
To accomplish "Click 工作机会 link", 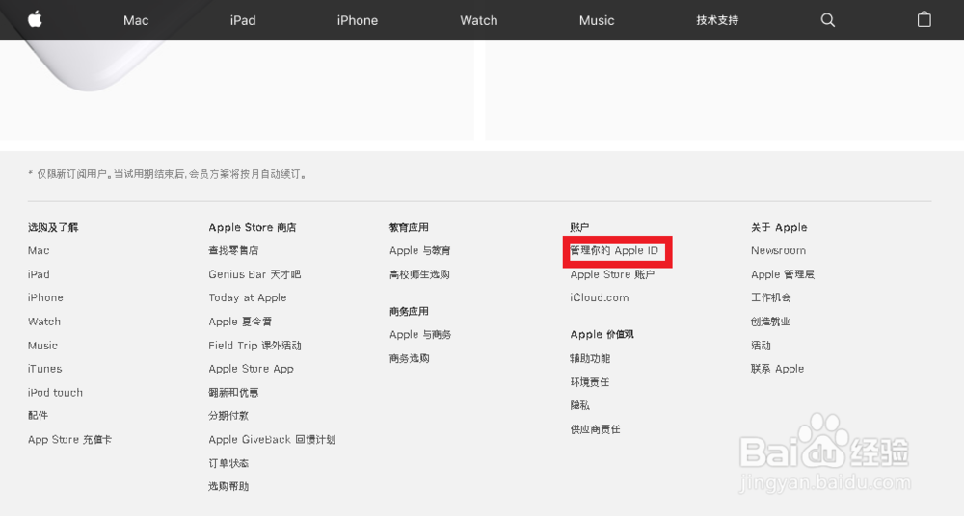I will [x=770, y=297].
